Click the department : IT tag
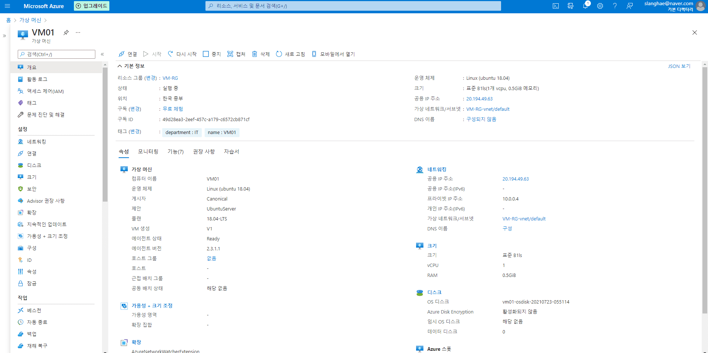 (x=182, y=133)
